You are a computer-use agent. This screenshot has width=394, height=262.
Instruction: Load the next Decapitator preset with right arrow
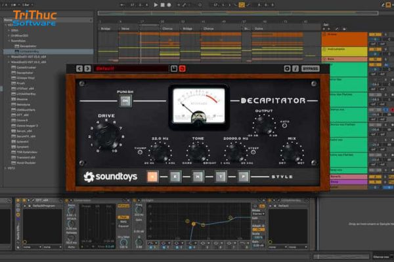(87, 68)
